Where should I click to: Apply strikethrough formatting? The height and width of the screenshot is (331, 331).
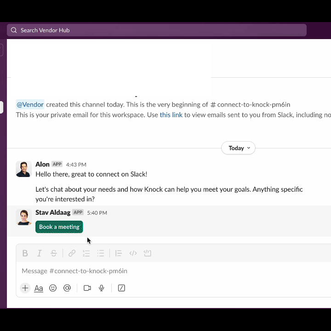54,253
